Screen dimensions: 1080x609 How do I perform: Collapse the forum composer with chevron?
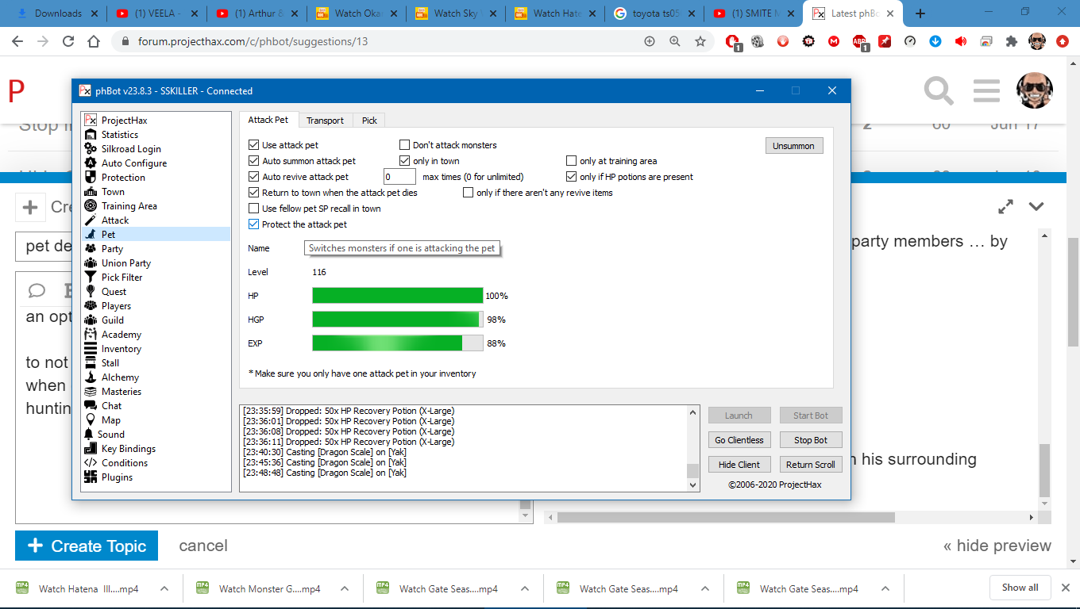1036,207
